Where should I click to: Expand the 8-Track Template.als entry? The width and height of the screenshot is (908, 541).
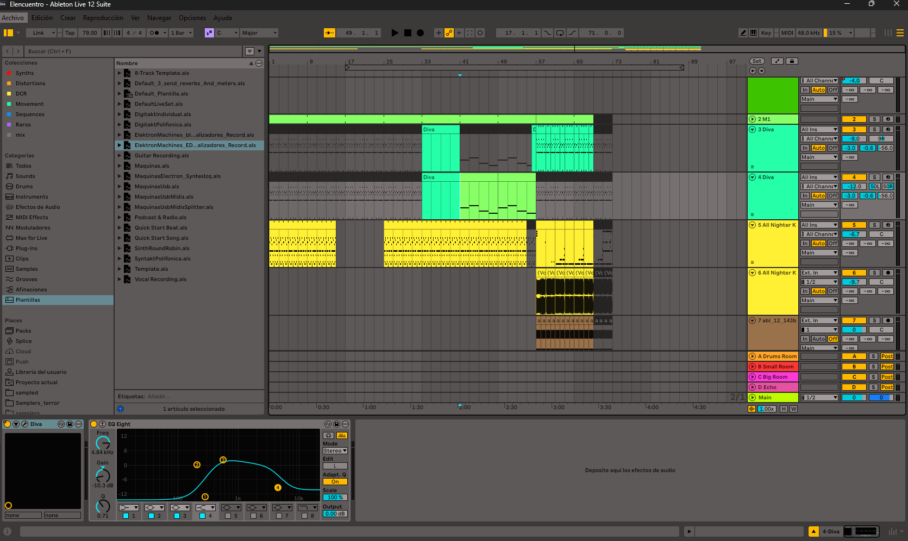point(120,73)
